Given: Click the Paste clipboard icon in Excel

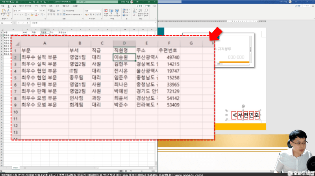Looking at the screenshot, I should (4, 11).
